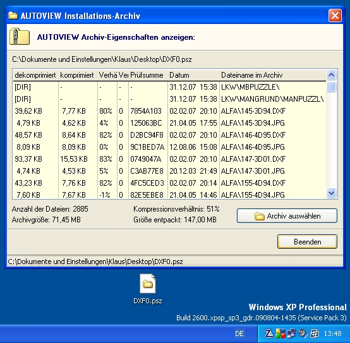Click the checksum C3AB77E8

pyautogui.click(x=147, y=171)
